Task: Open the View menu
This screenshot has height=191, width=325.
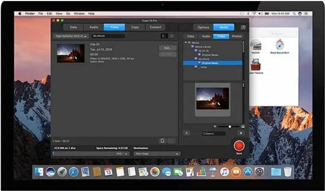Action: (x=59, y=14)
